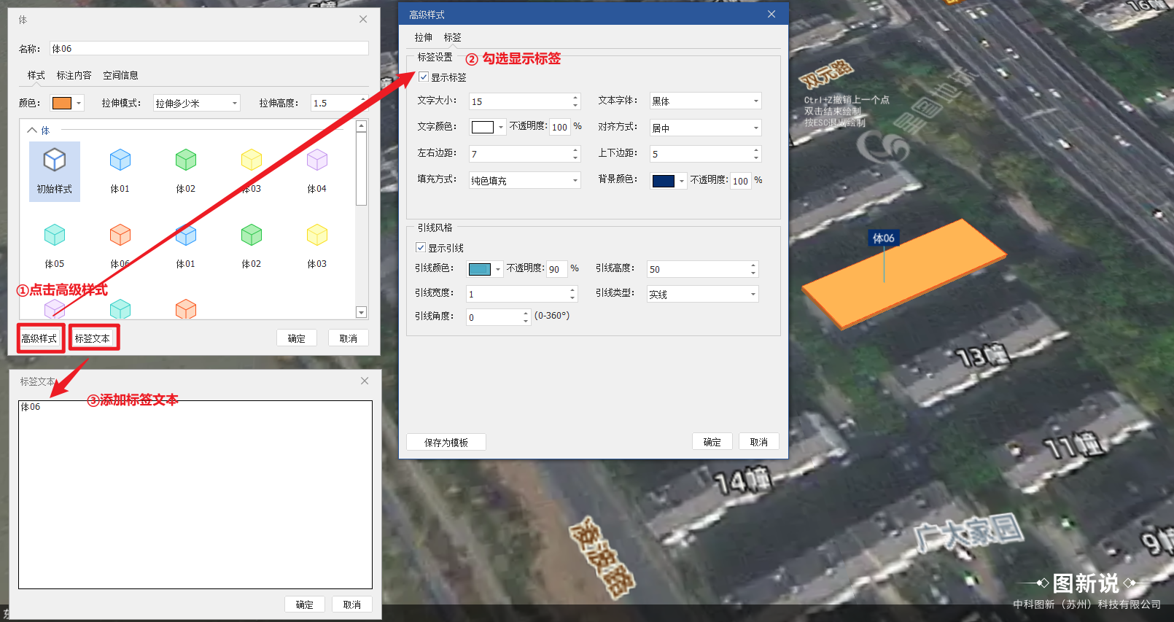
Task: Toggle the 显示标签 checkbox
Action: pos(424,77)
